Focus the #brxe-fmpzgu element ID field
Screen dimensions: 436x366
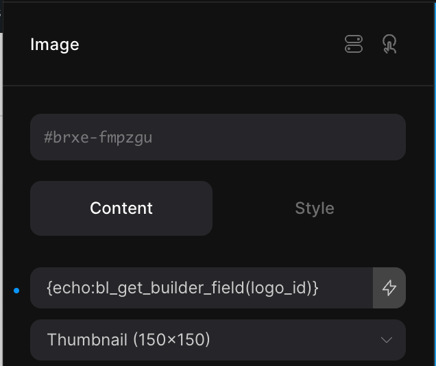[218, 137]
